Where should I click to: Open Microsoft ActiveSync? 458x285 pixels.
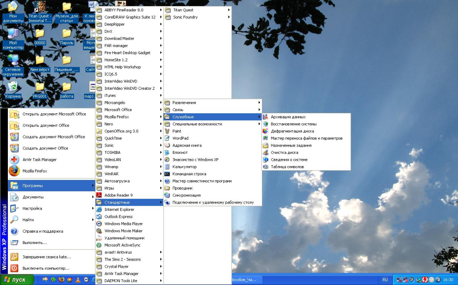tap(129, 245)
